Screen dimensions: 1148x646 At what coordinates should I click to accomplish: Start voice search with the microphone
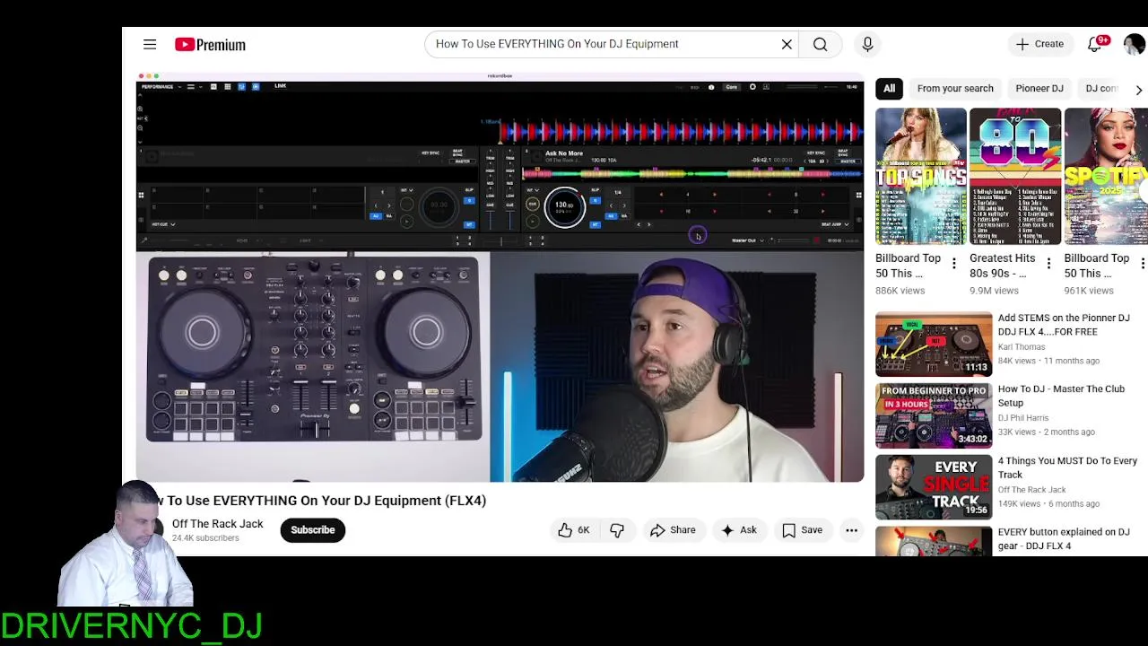tap(867, 44)
